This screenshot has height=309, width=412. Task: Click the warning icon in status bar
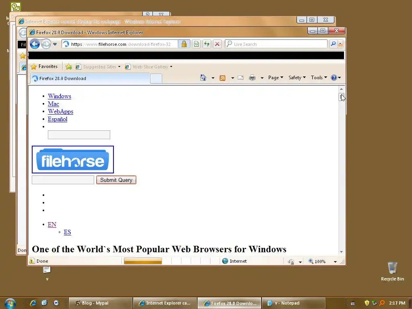click(x=32, y=261)
